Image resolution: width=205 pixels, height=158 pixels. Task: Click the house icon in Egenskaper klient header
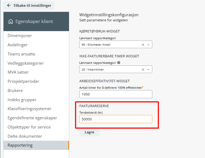pos(11,21)
